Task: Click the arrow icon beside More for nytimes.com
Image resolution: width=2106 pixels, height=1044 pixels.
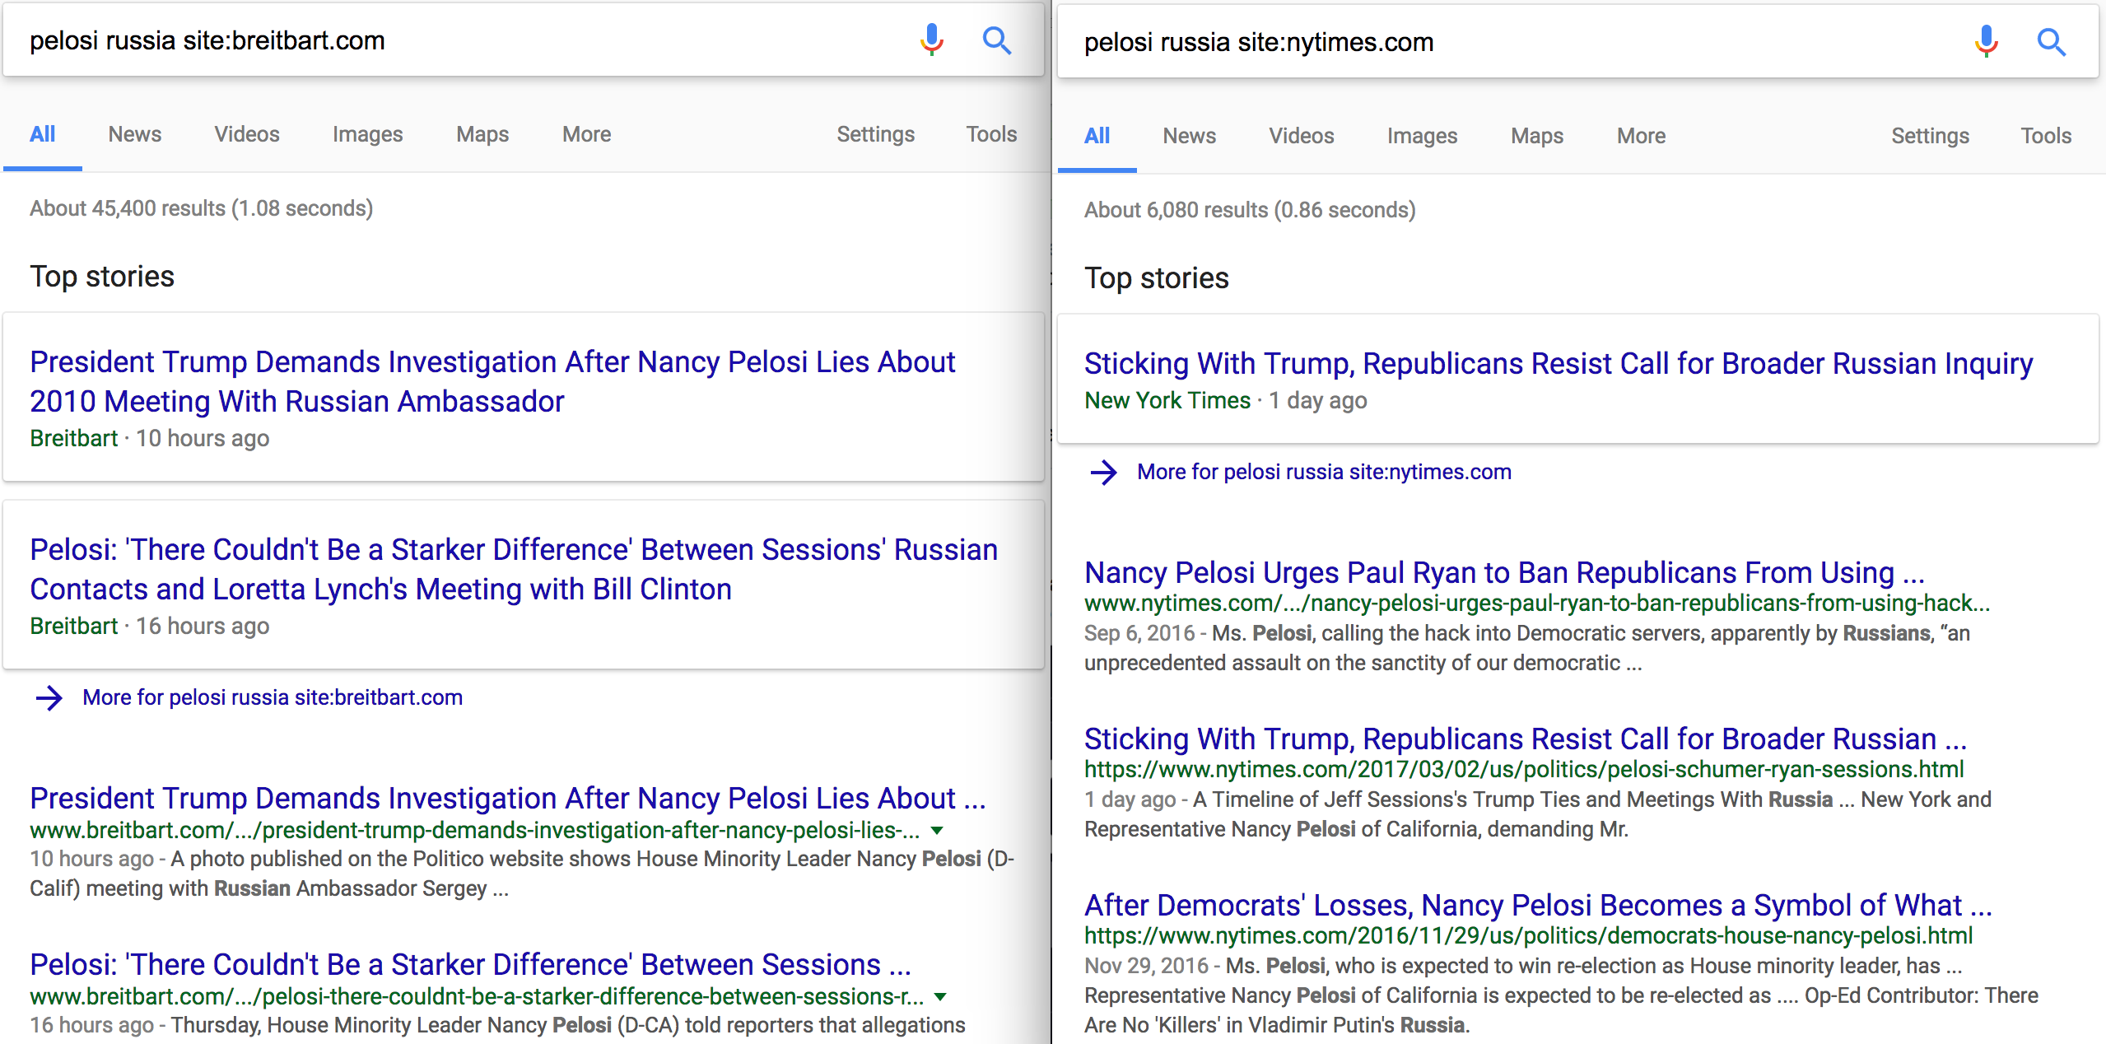Action: pyautogui.click(x=1104, y=472)
